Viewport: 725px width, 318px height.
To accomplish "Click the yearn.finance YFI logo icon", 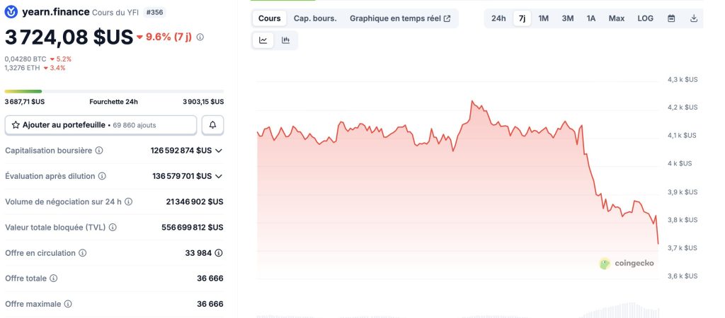I will coord(11,12).
